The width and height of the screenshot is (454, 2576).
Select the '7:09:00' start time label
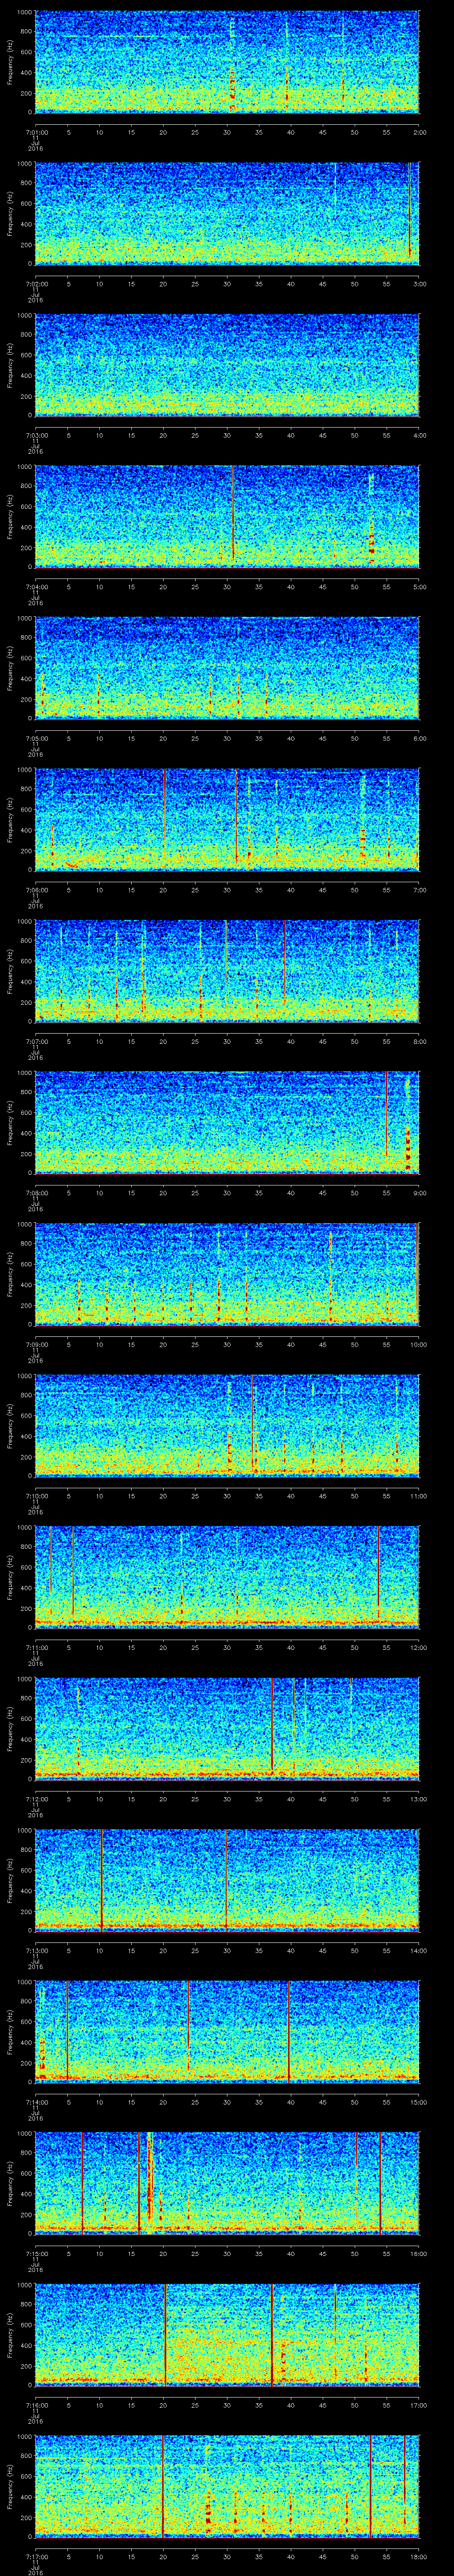click(37, 1344)
